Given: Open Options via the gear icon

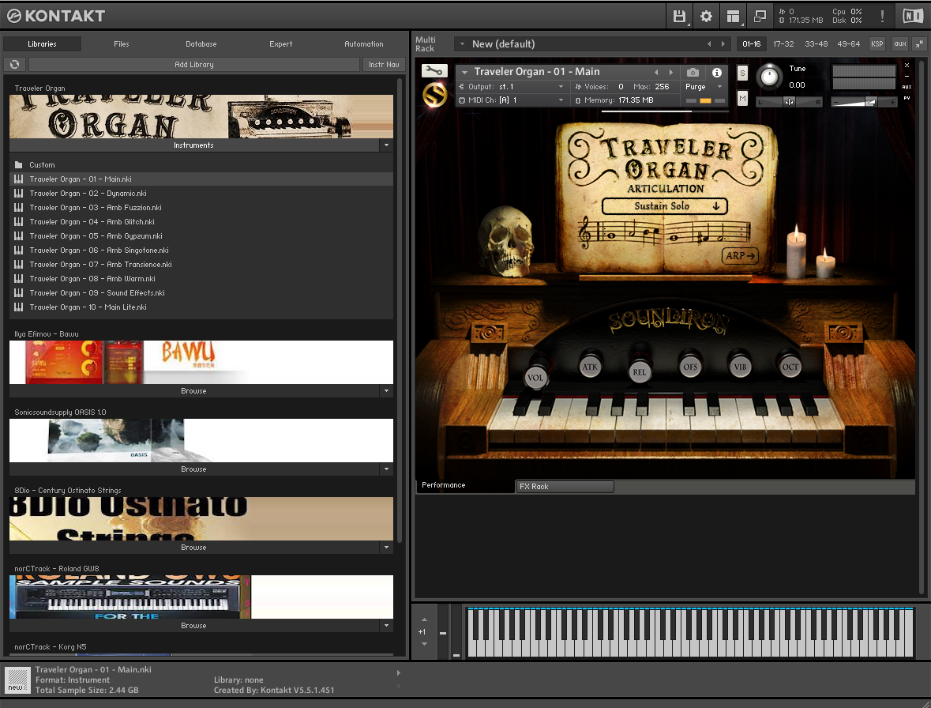Looking at the screenshot, I should [x=706, y=16].
